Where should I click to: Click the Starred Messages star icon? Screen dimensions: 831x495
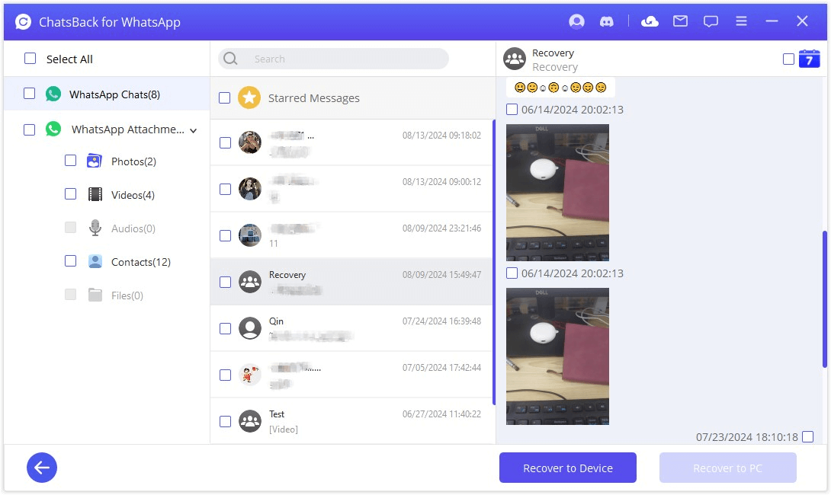point(249,98)
